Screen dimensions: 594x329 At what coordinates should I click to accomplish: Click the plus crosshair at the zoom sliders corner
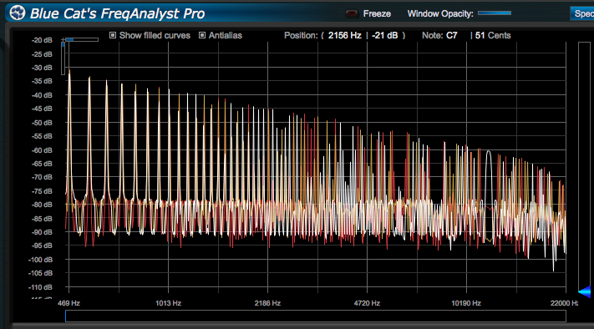click(63, 40)
